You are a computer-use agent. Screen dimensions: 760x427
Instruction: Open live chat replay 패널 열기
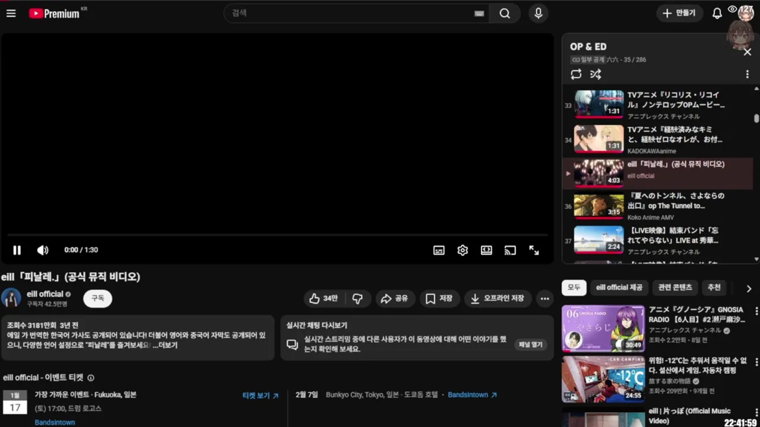[x=530, y=345]
